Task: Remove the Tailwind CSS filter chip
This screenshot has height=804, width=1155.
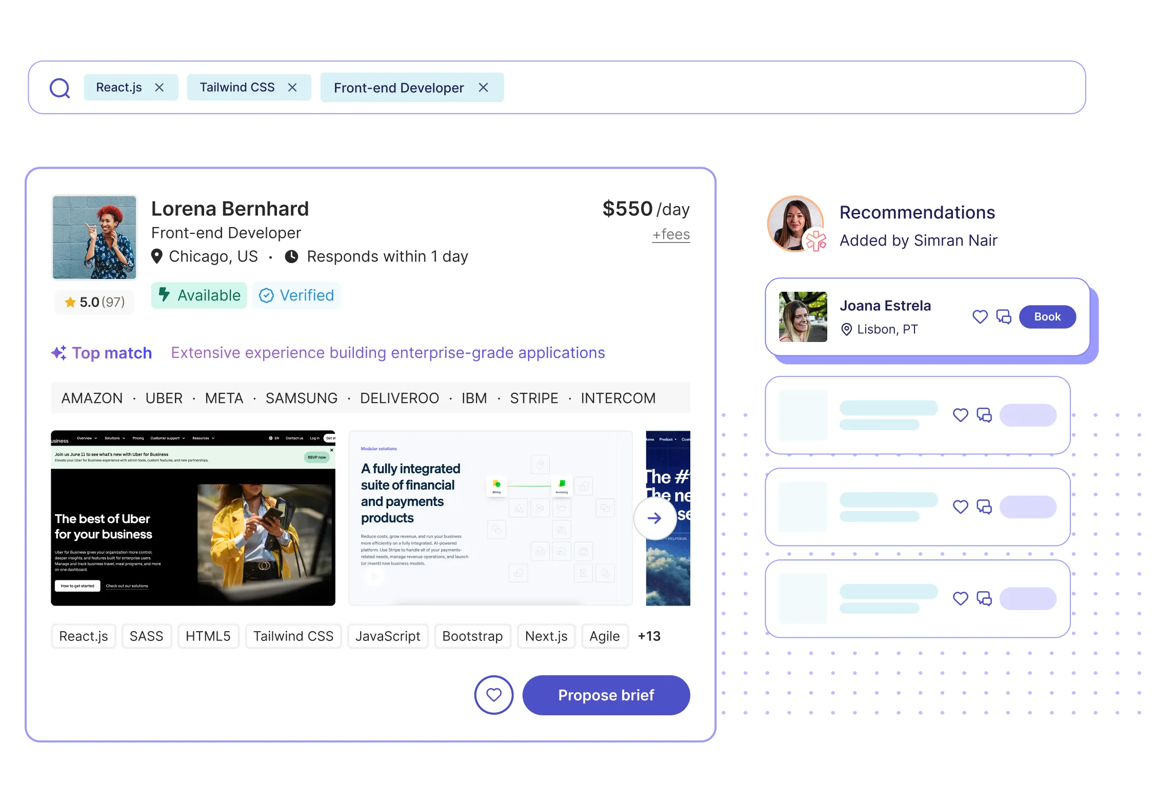Action: pyautogui.click(x=292, y=88)
